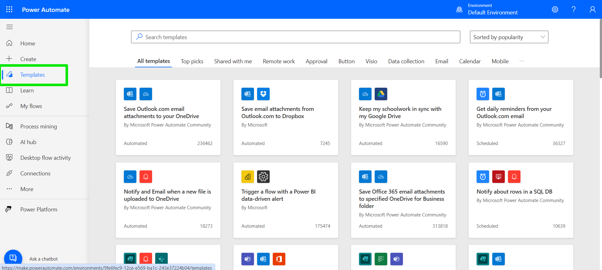Click the Environment globe icon
This screenshot has width=602, height=270.
tap(459, 9)
